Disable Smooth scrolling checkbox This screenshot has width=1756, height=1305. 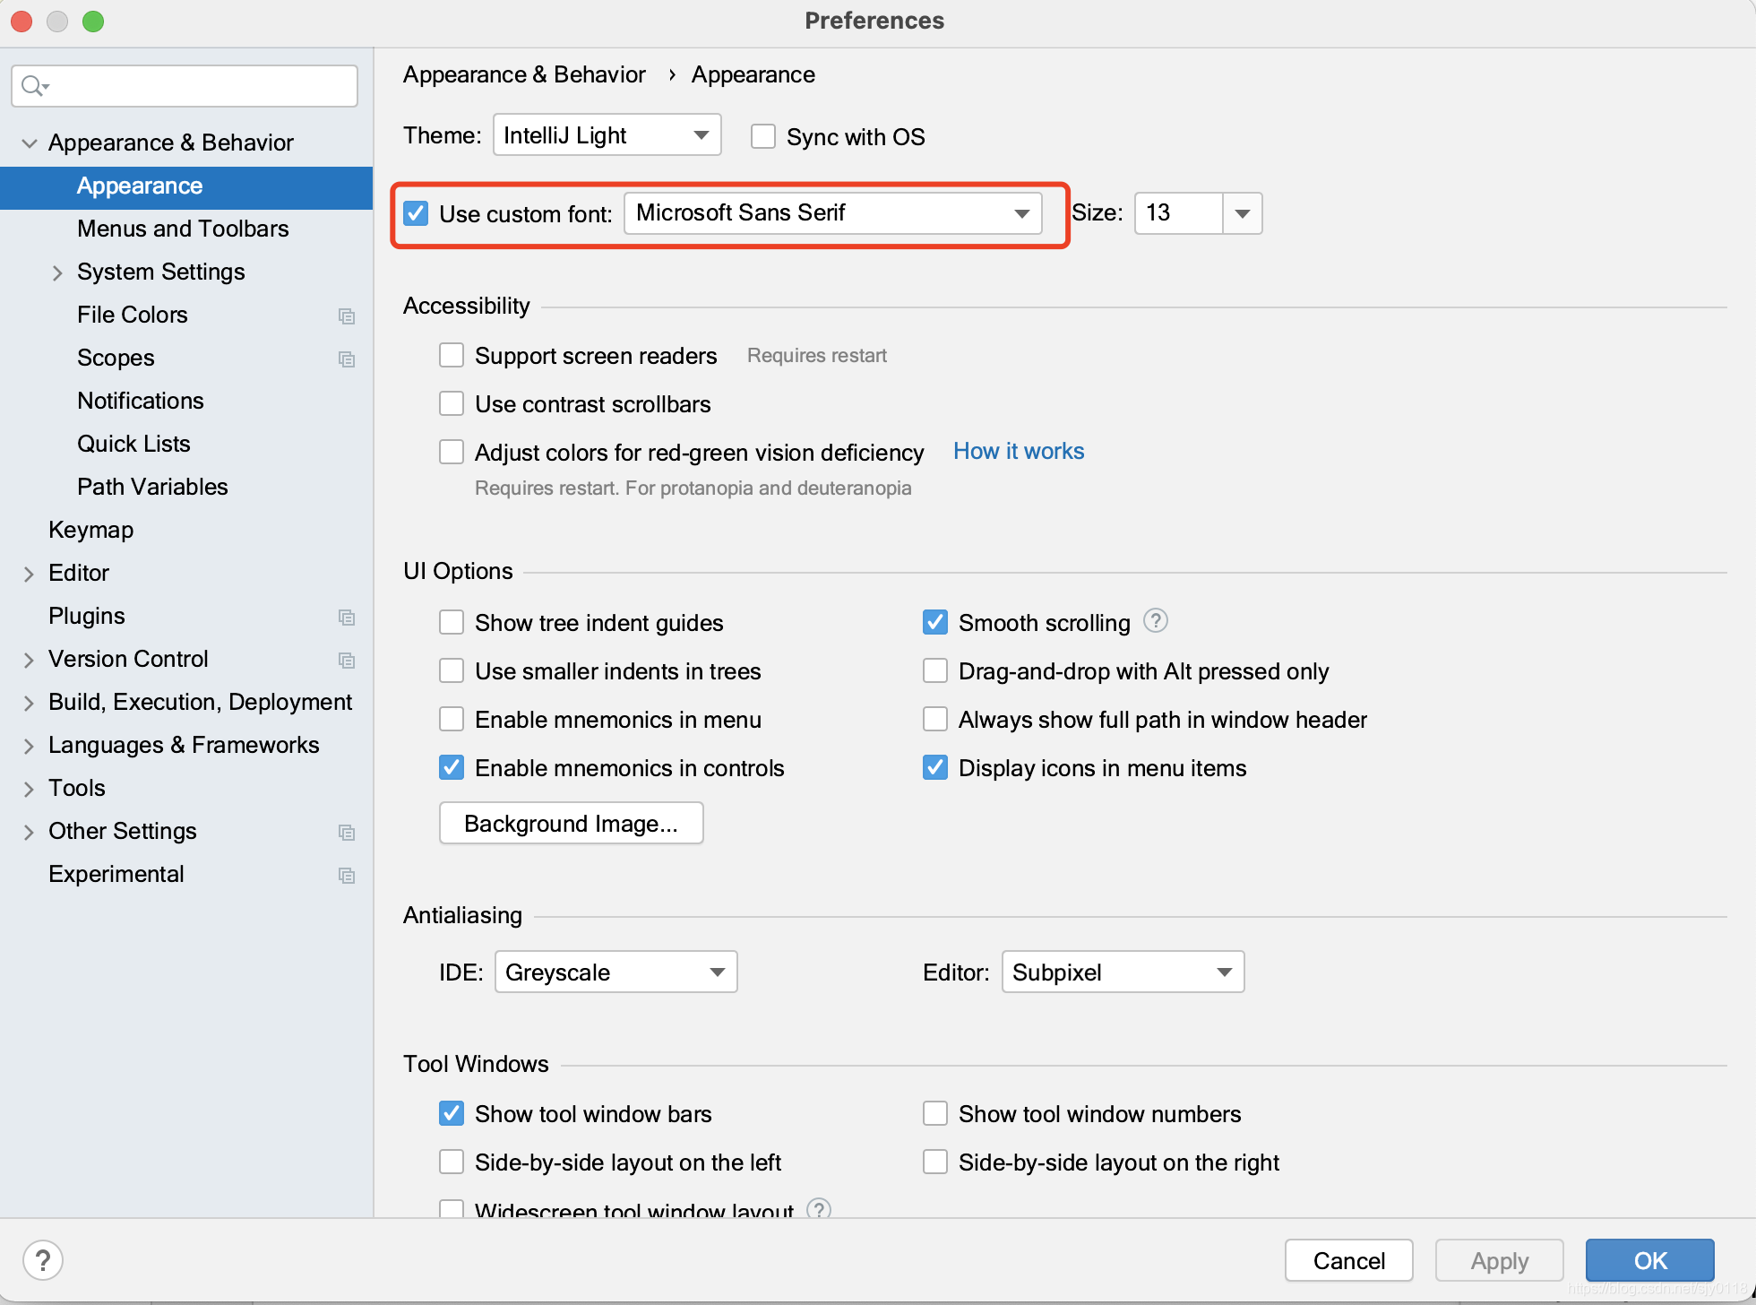coord(935,622)
